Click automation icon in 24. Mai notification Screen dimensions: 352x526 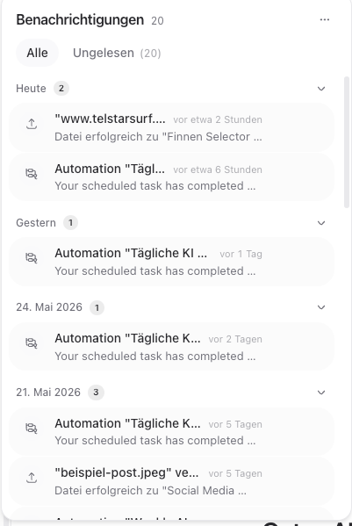click(32, 343)
